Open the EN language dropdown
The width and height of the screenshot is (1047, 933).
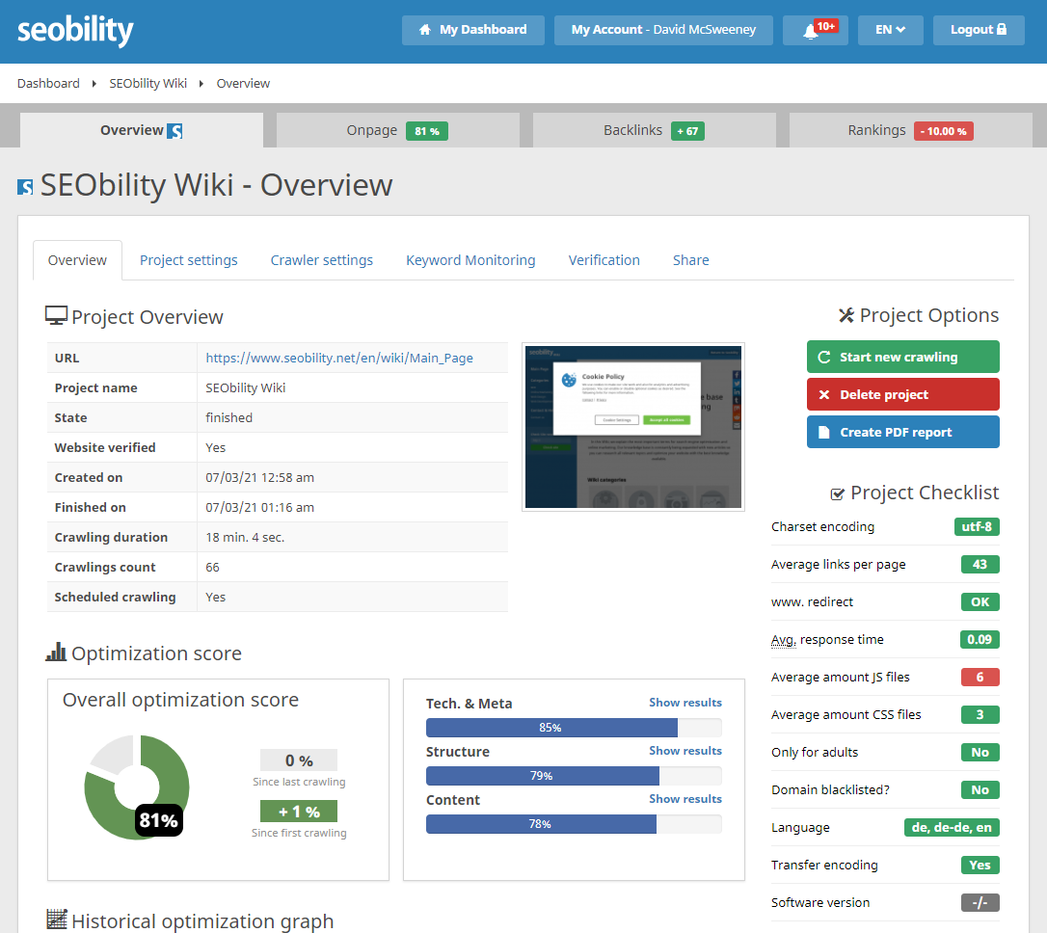[890, 30]
